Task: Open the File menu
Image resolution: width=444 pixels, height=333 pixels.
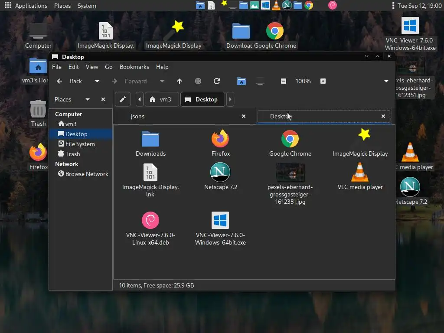Action: [57, 67]
